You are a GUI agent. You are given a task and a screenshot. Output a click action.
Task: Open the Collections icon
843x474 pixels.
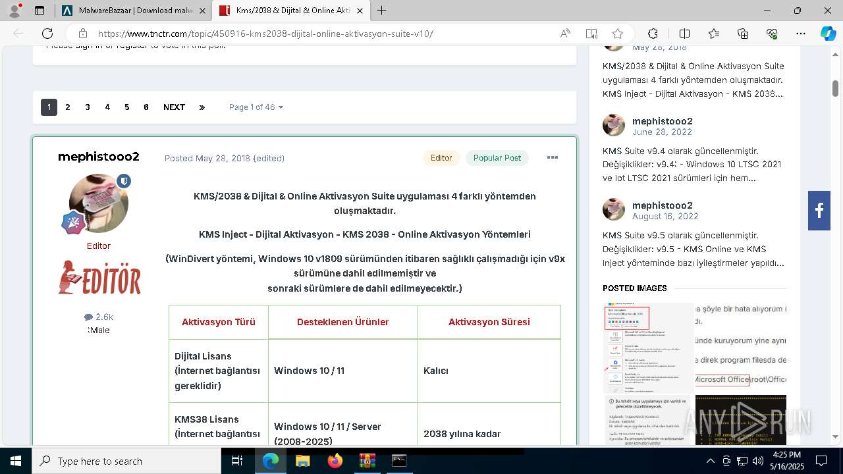[x=743, y=34]
